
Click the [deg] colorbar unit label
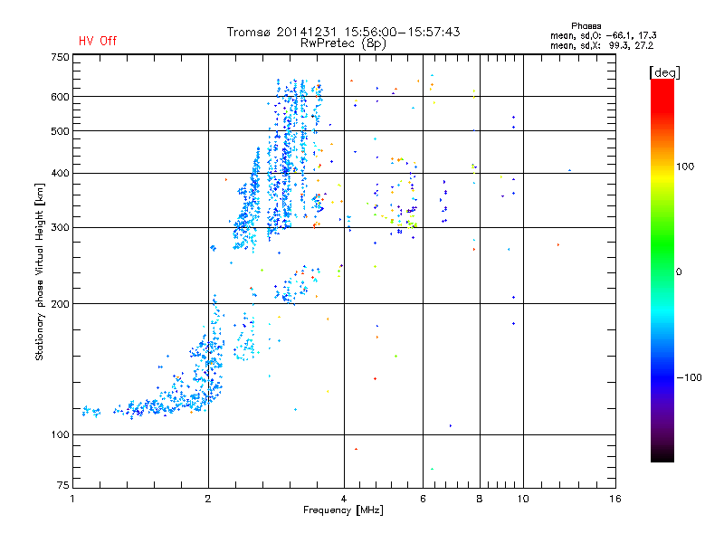point(664,72)
